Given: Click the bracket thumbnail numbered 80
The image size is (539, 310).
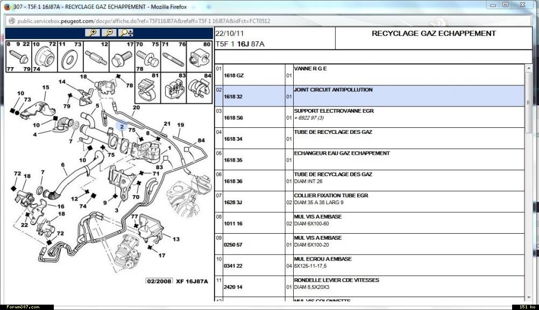Looking at the screenshot, I should point(199,56).
